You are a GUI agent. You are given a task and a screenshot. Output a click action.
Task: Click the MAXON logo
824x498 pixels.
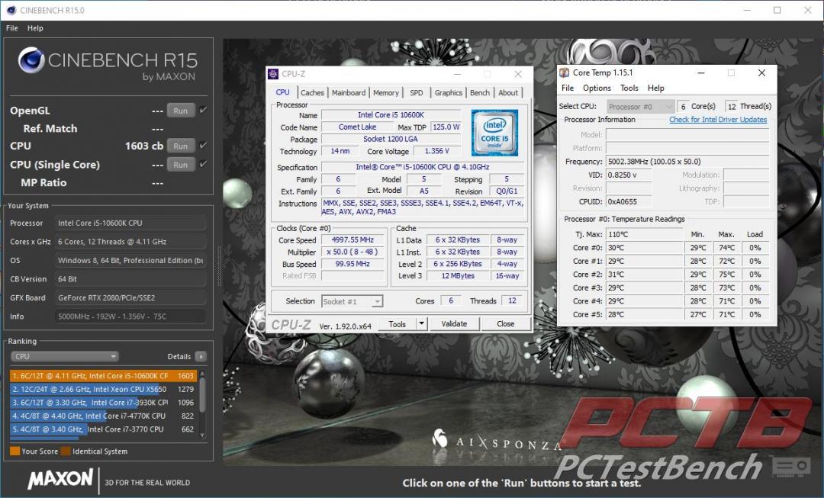[60, 479]
